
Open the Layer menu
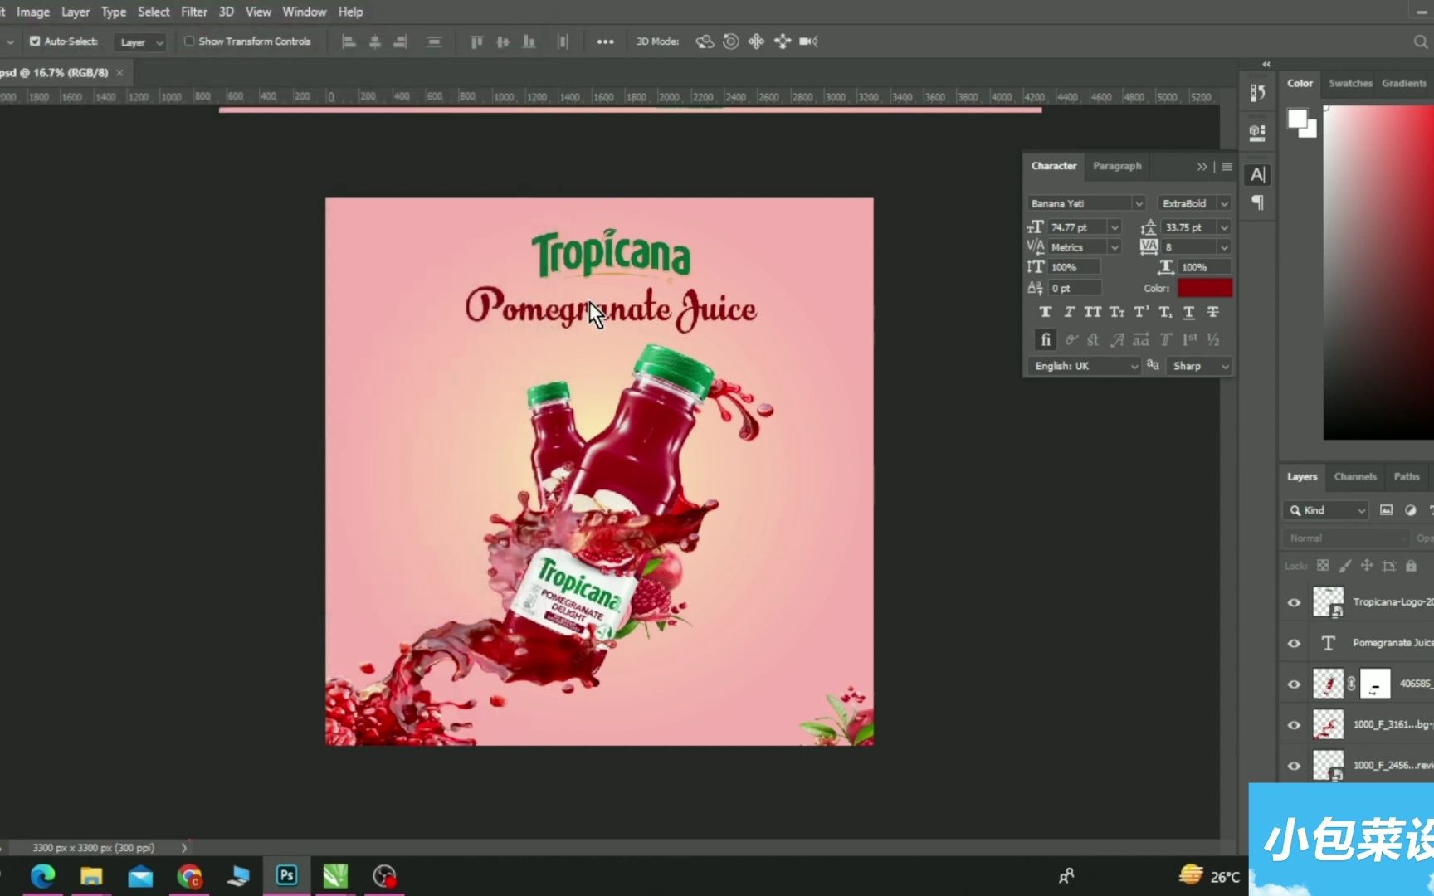coord(76,12)
